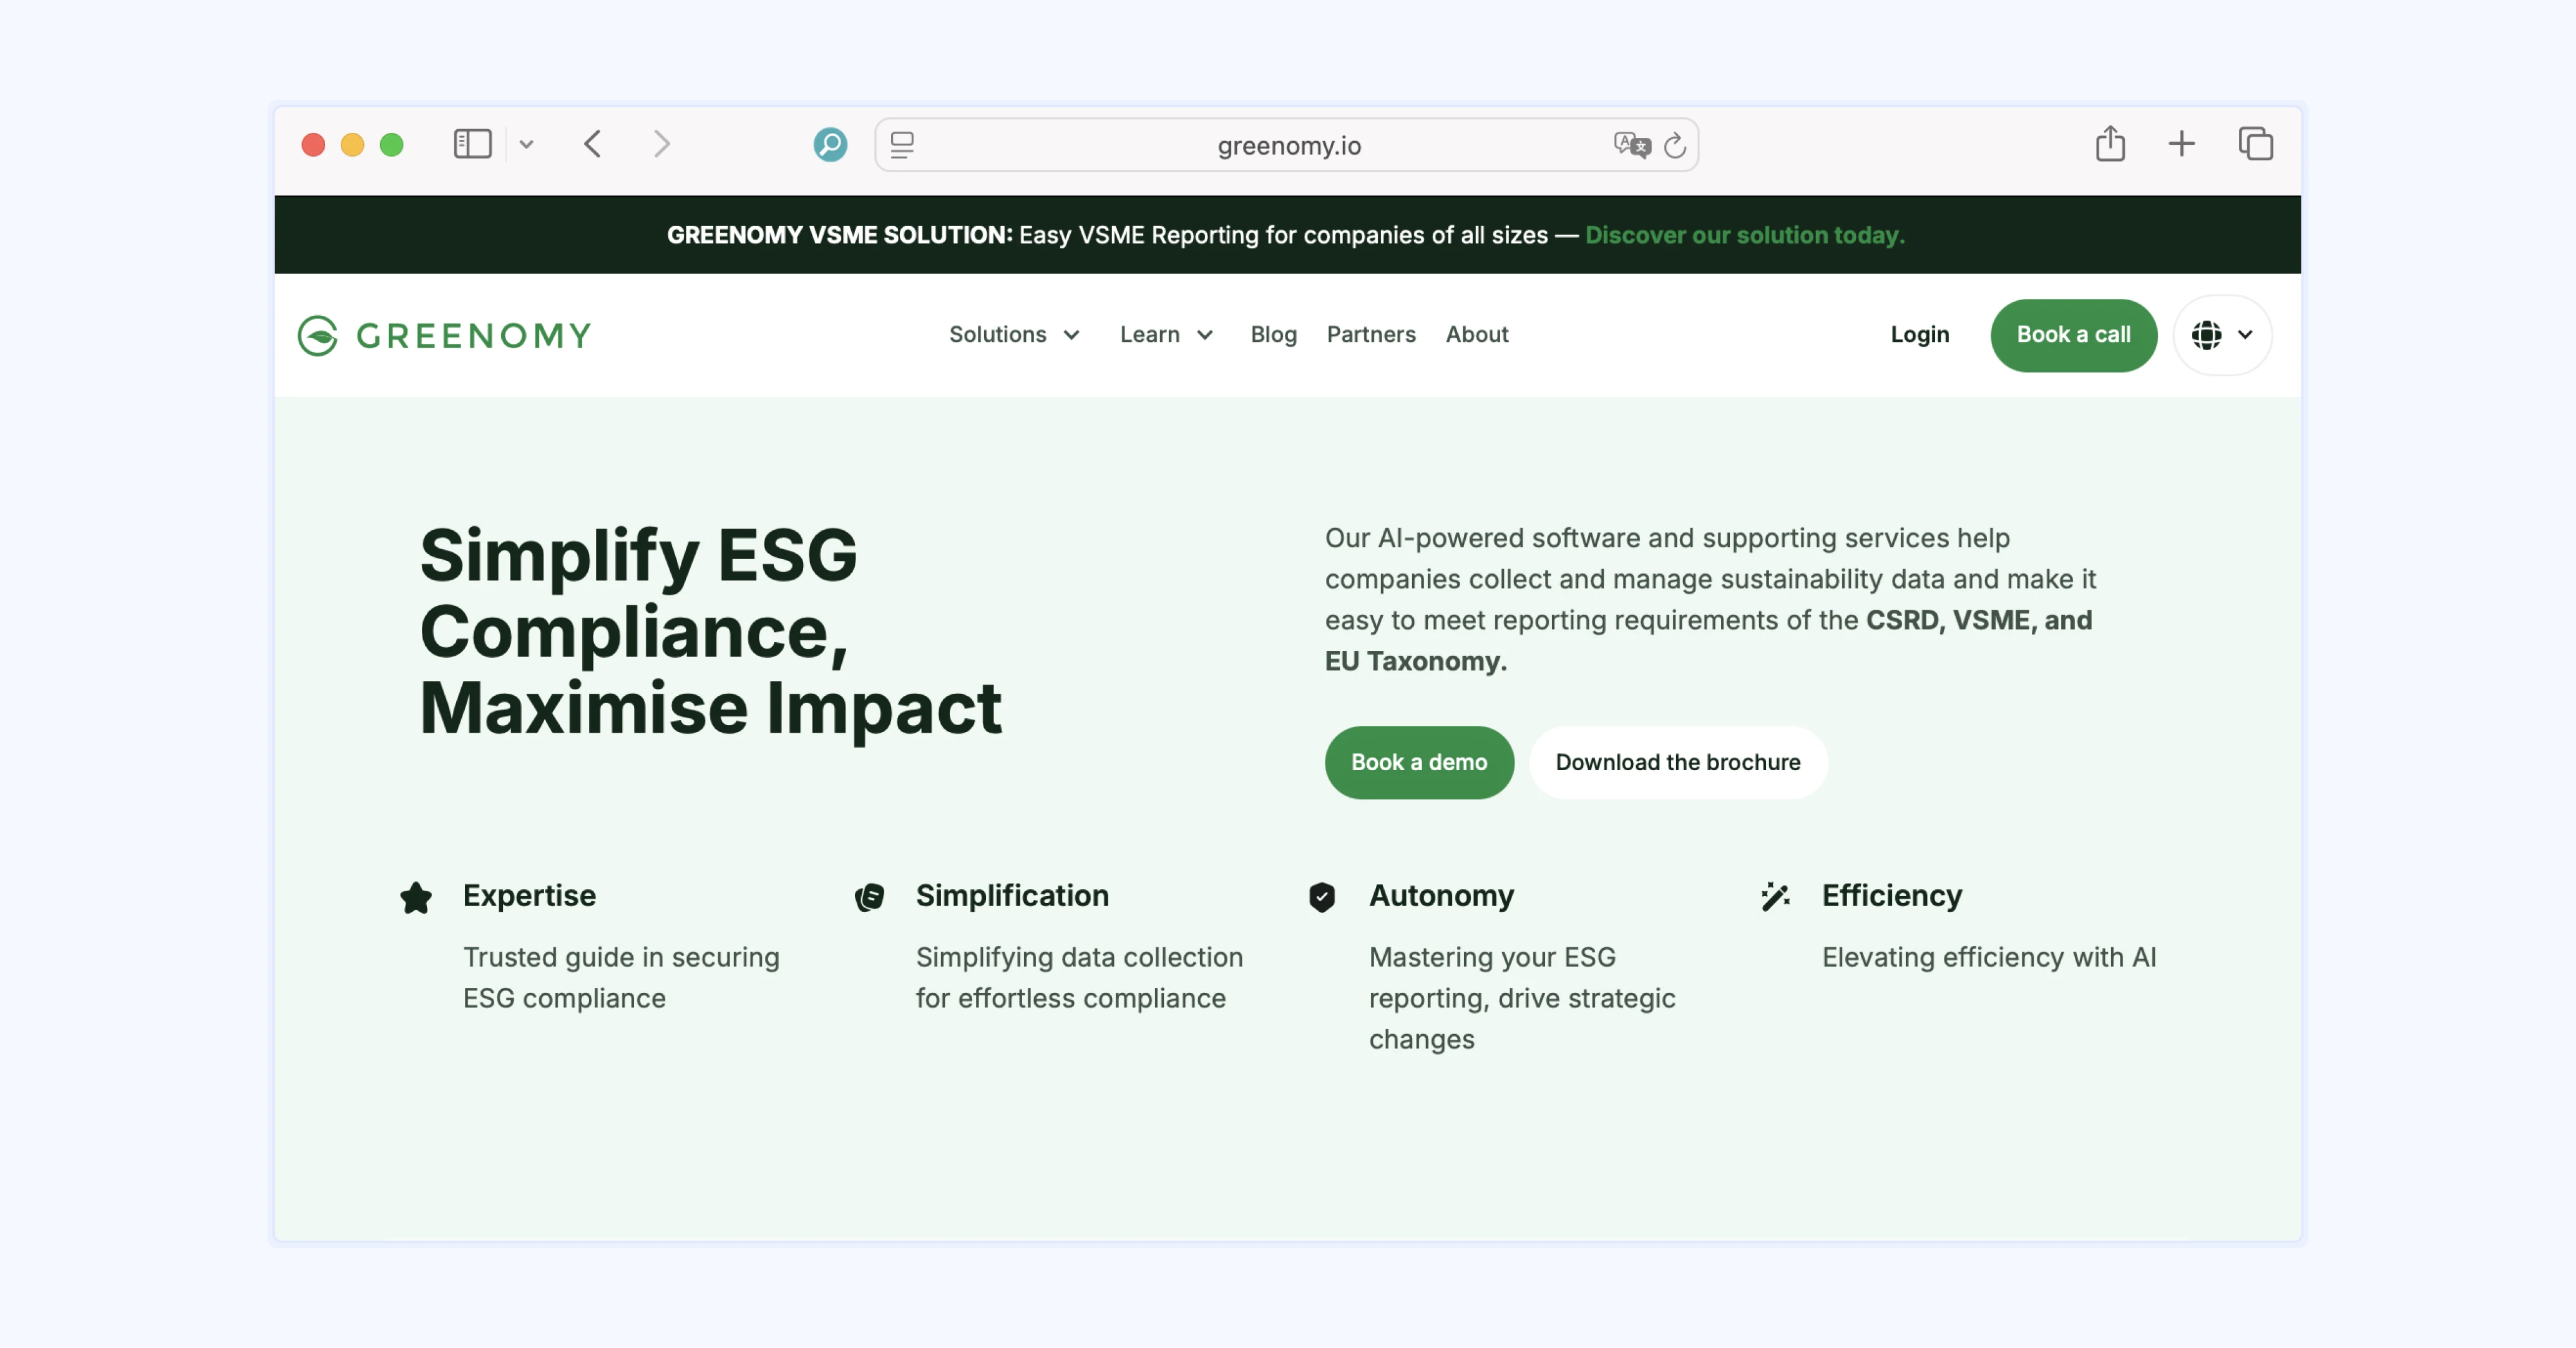
Task: Expand the Learn dropdown menu
Action: [x=1166, y=334]
